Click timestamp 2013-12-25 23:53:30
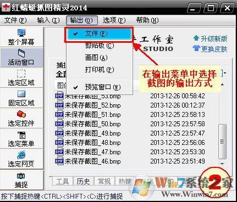The image size is (237, 202). pos(178,151)
